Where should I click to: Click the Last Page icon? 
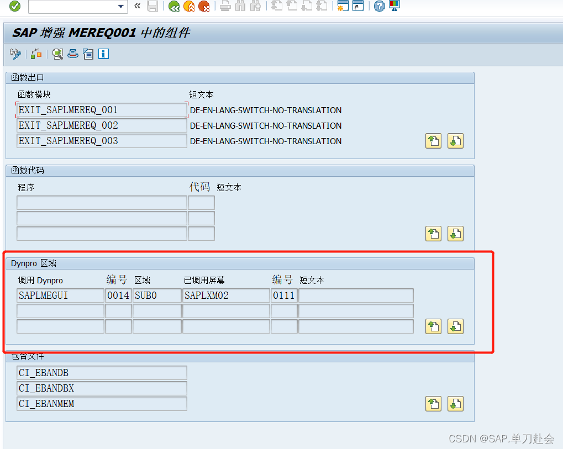322,6
